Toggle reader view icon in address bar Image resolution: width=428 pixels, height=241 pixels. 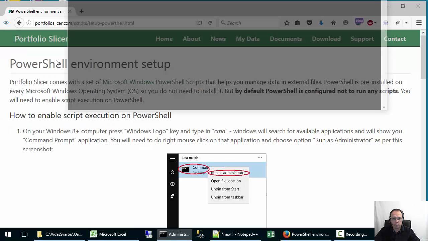199,23
